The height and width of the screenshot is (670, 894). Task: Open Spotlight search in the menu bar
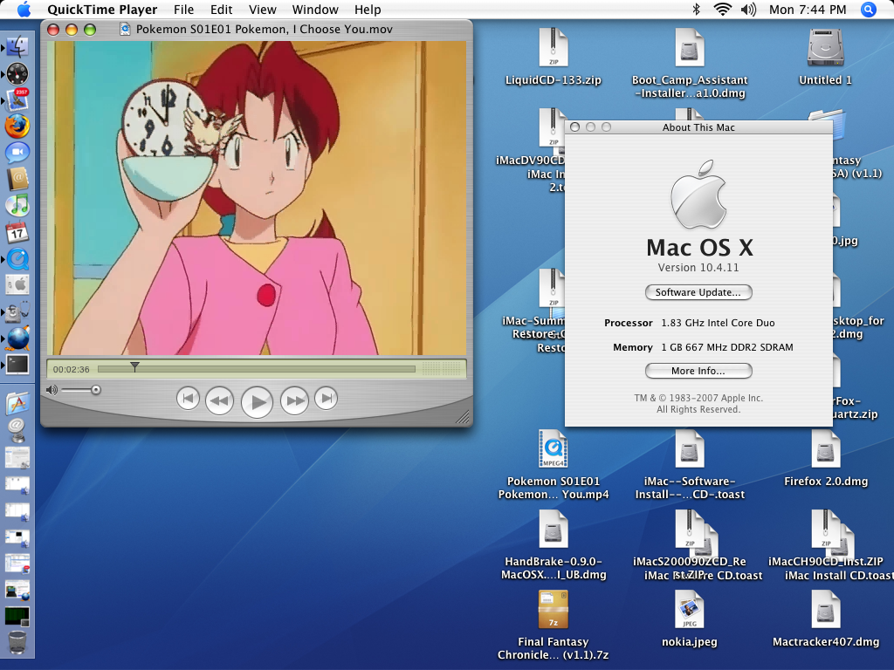point(868,10)
